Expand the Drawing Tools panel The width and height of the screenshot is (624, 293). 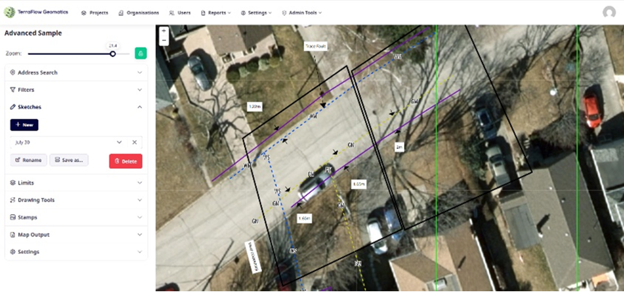click(76, 200)
